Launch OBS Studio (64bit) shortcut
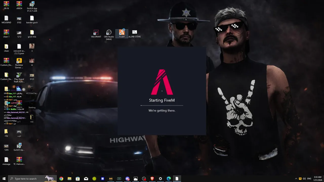This screenshot has width=324, height=182. [x=109, y=35]
